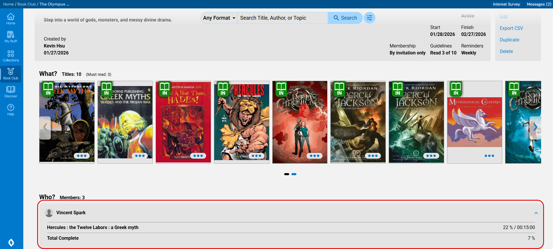The width and height of the screenshot is (553, 249).
Task: Click 'Hercules : the Twelve Labors' progress row
Action: point(291,228)
